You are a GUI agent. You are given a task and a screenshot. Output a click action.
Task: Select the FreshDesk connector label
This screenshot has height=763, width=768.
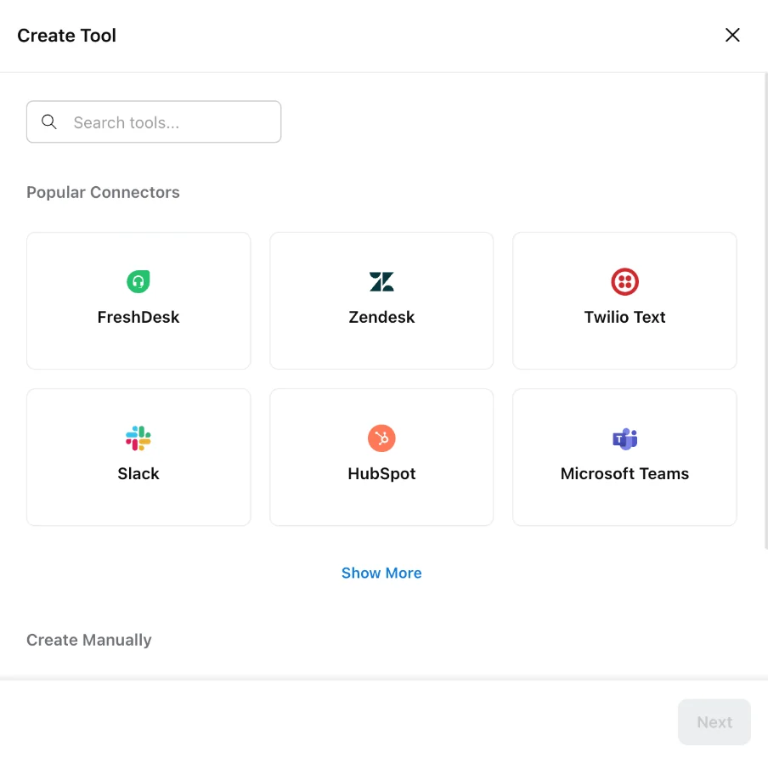pos(138,317)
